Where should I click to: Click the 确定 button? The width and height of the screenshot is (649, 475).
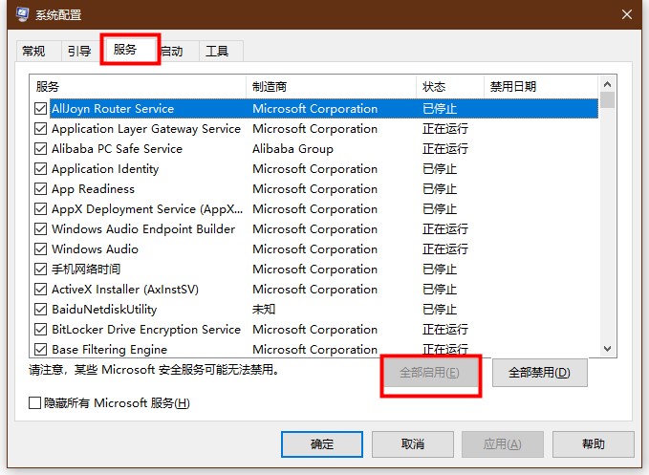point(322,444)
